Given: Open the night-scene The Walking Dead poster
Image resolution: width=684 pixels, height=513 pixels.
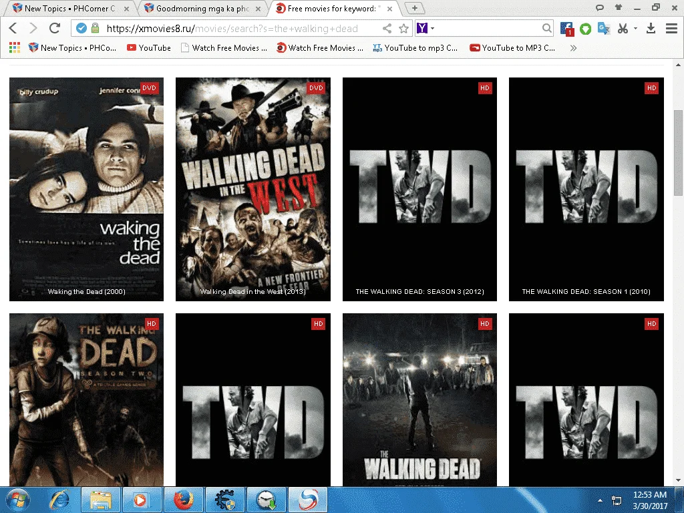Looking at the screenshot, I should point(419,399).
